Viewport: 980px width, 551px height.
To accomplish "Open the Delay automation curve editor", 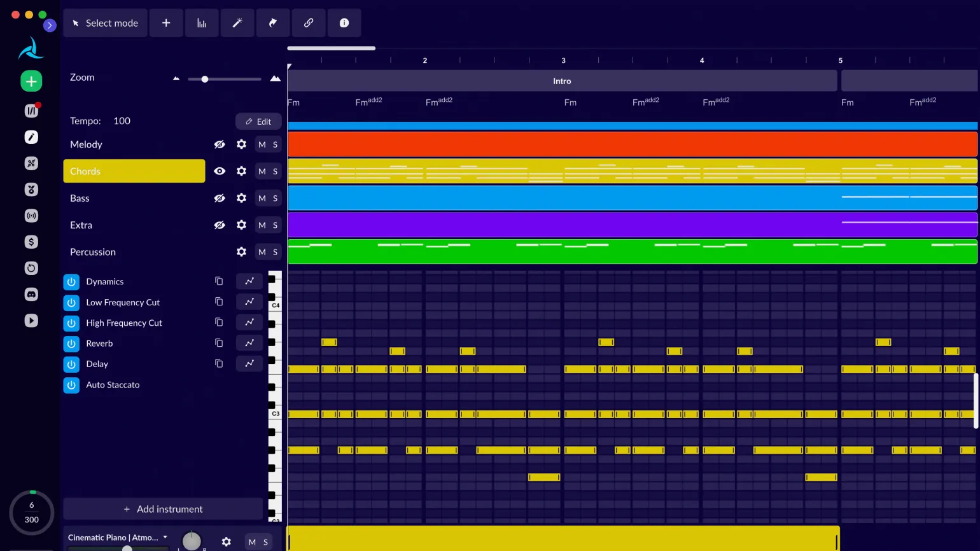I will tap(249, 363).
